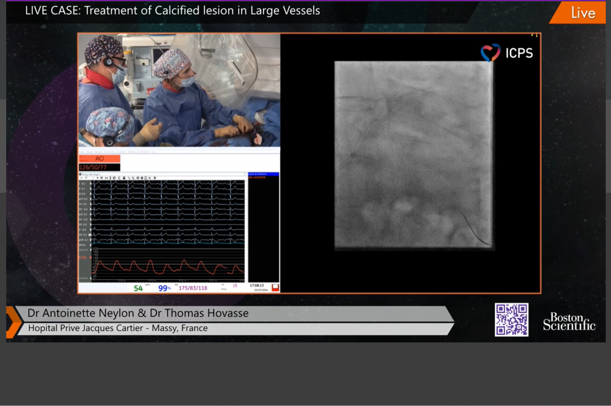Click the red P1 AO channel label
Viewport: 611px width, 406px height.
pos(83,257)
